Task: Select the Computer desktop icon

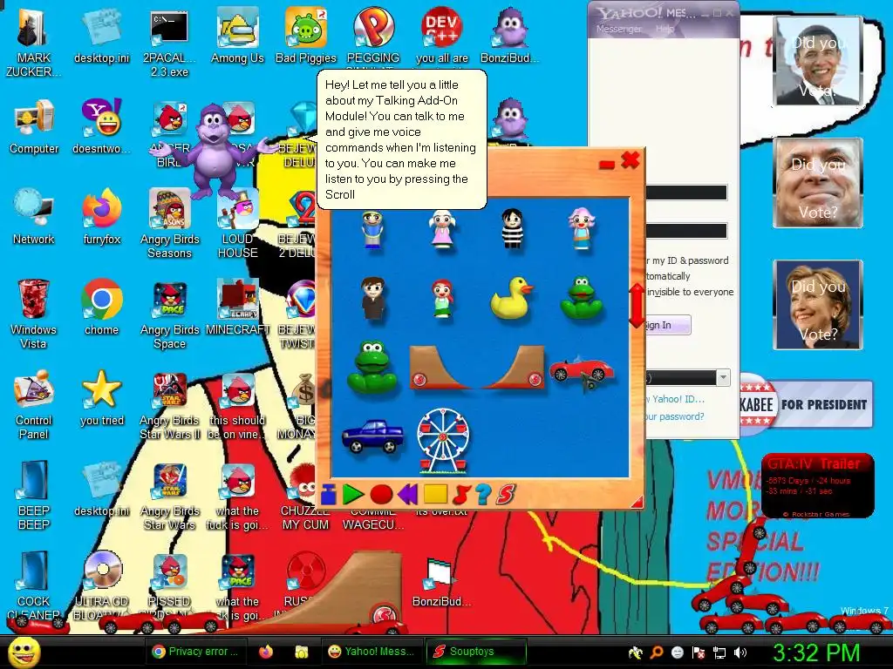Action: [34, 127]
